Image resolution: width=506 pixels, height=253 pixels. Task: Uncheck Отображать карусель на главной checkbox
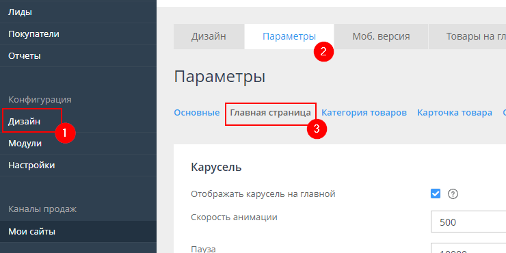(x=436, y=194)
